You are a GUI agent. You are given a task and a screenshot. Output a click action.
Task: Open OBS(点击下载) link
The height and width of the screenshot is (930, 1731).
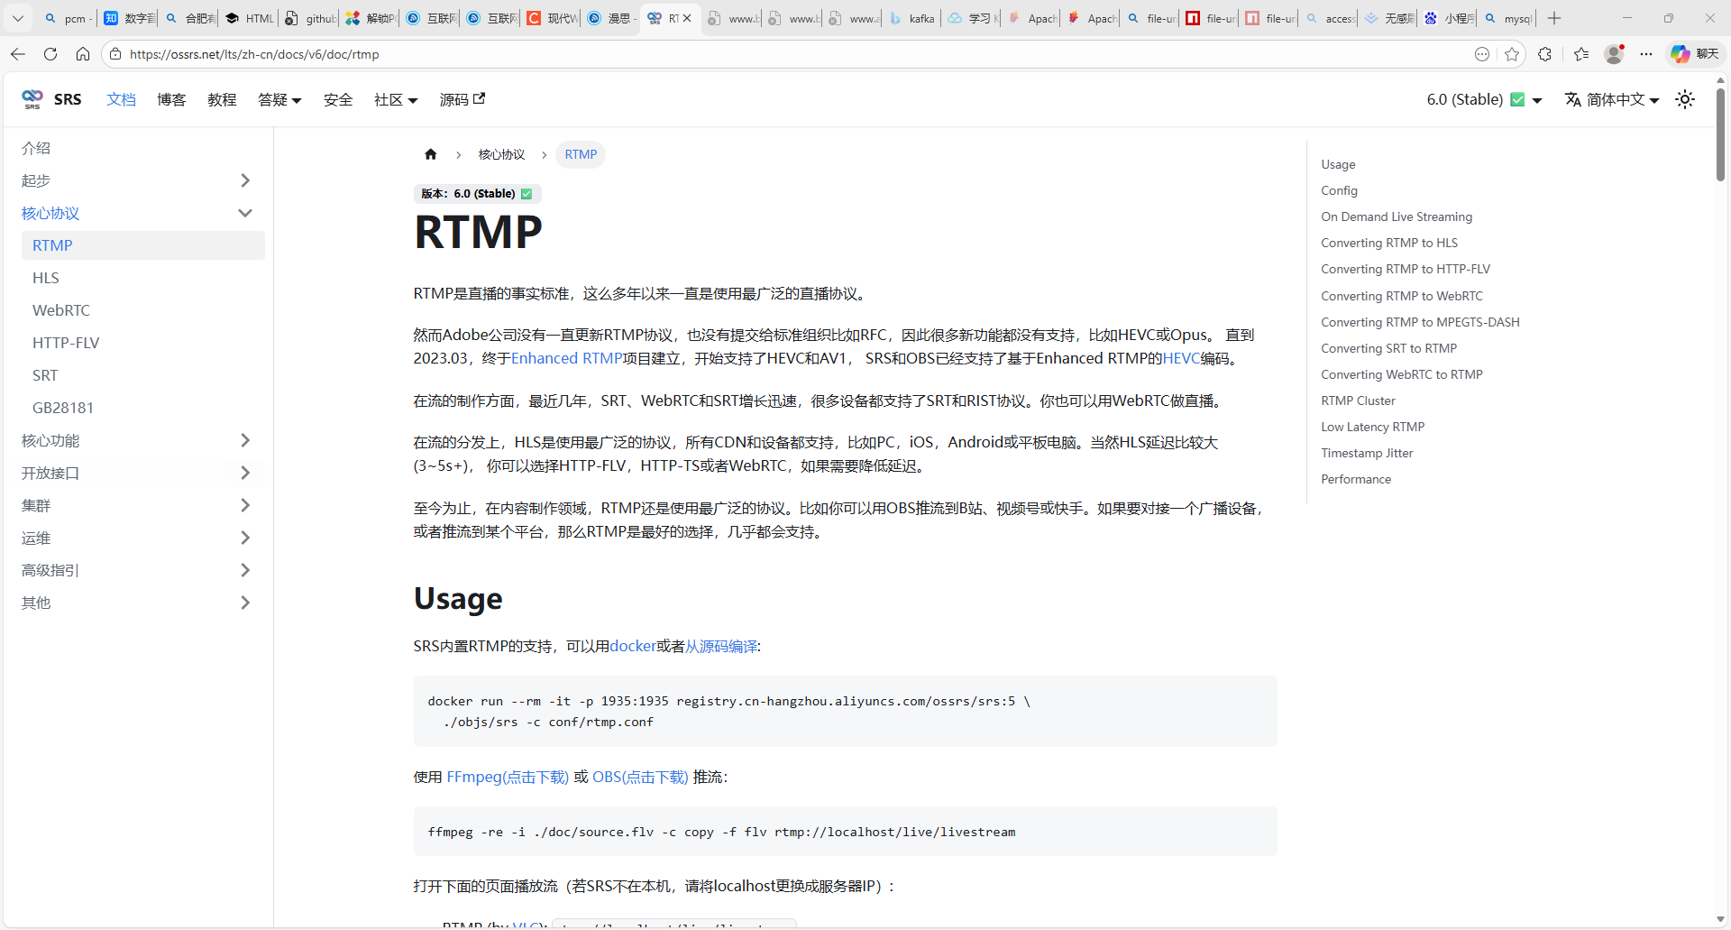coord(640,777)
